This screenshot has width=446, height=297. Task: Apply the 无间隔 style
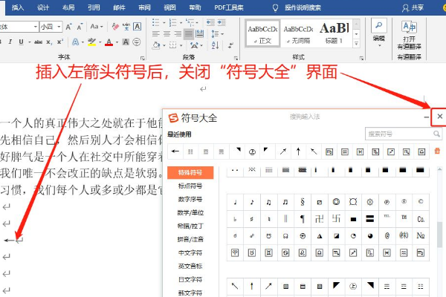[298, 33]
